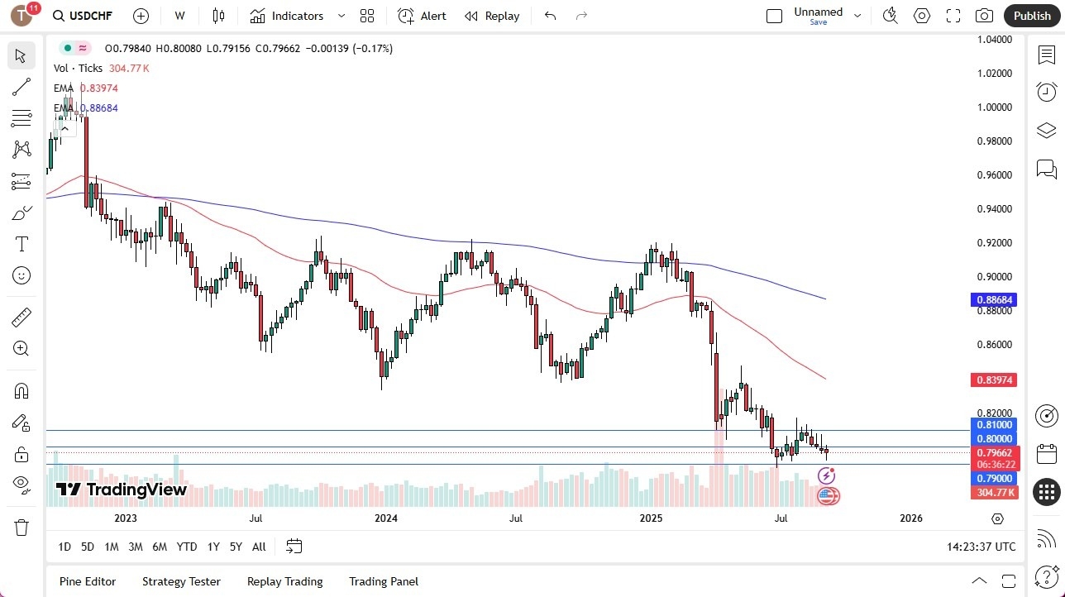The height and width of the screenshot is (597, 1065).
Task: Open the chart snapshot camera
Action: (984, 15)
